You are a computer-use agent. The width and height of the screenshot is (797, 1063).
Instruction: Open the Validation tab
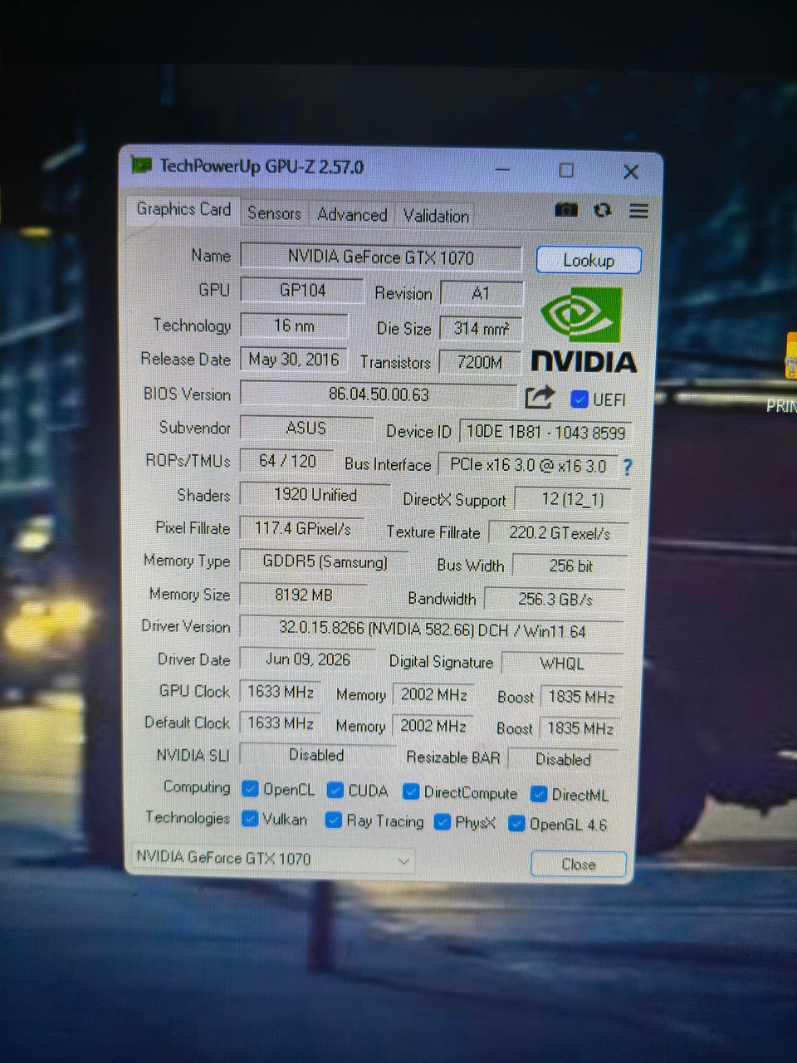point(436,216)
